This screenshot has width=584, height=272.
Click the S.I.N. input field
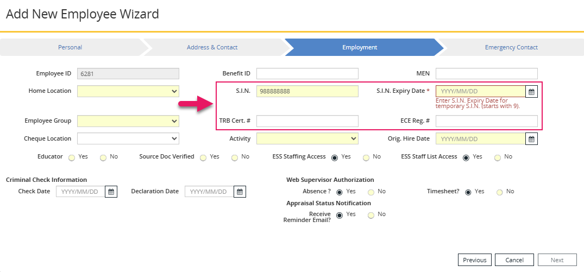tap(307, 91)
